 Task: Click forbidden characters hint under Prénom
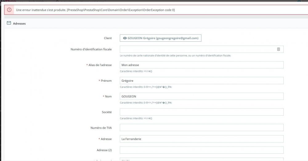146,87
